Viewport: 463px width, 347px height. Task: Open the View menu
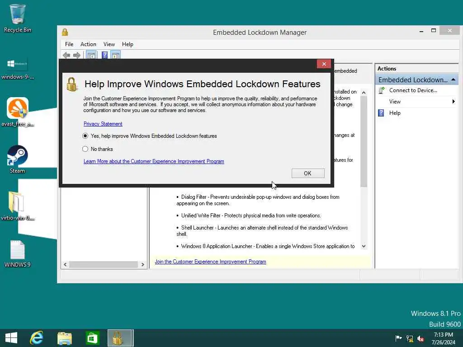click(109, 44)
